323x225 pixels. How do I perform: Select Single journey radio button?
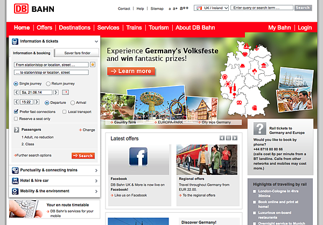(16, 83)
